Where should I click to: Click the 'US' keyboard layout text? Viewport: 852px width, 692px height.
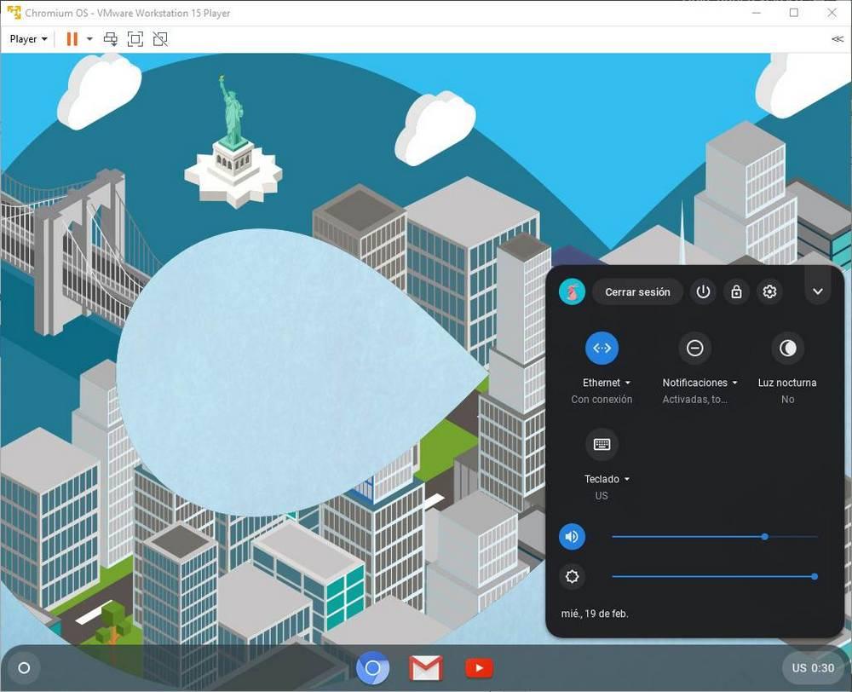pyautogui.click(x=601, y=495)
